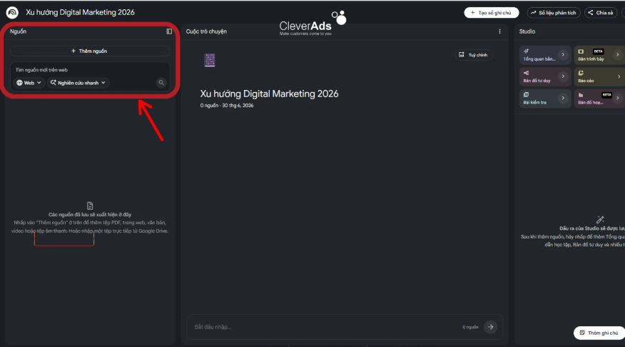
Task: Click the Thêm ghi chú button
Action: pyautogui.click(x=599, y=333)
